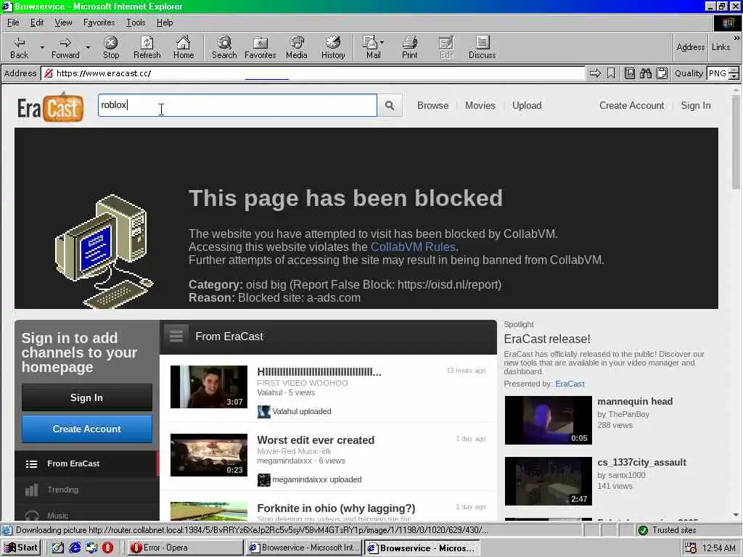Click megamindaixxx's uploader avatar icon

263,480
